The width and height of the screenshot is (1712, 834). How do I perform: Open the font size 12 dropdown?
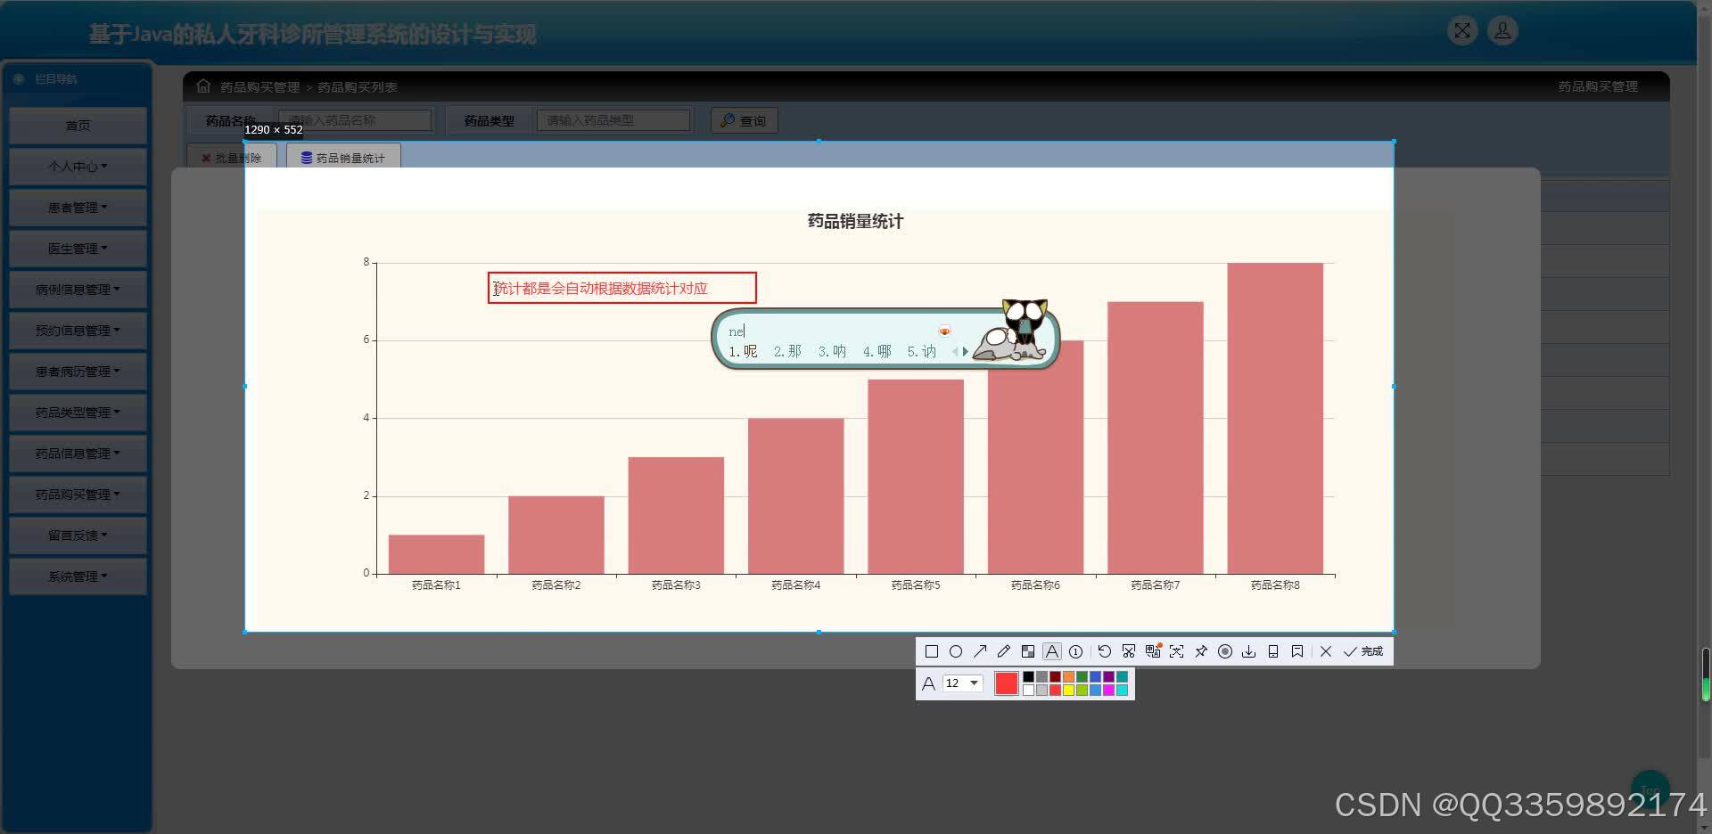pyautogui.click(x=962, y=683)
